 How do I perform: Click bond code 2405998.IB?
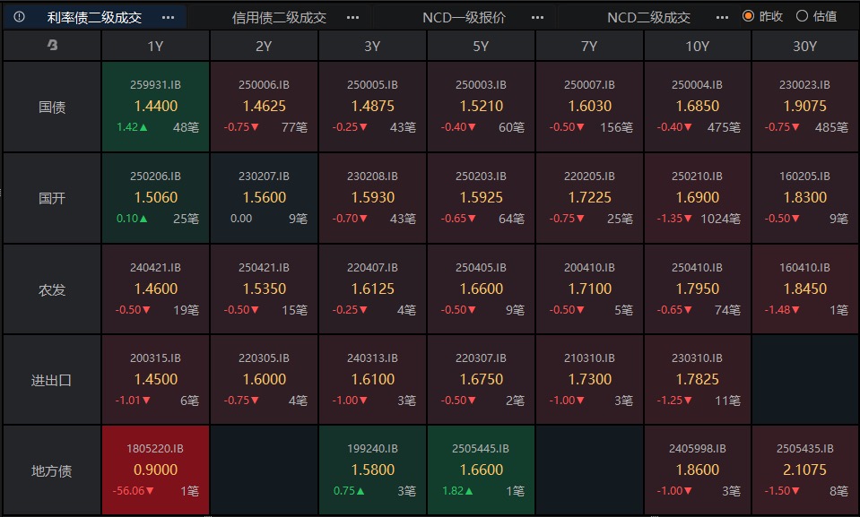(697, 449)
